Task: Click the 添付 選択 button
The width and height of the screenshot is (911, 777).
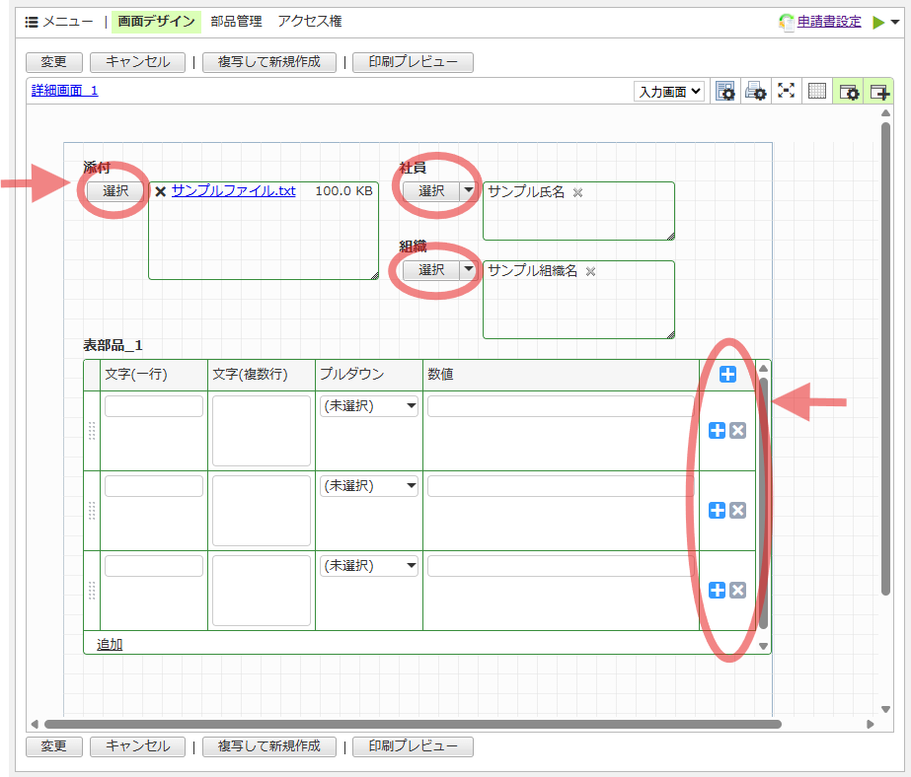Action: pos(115,191)
